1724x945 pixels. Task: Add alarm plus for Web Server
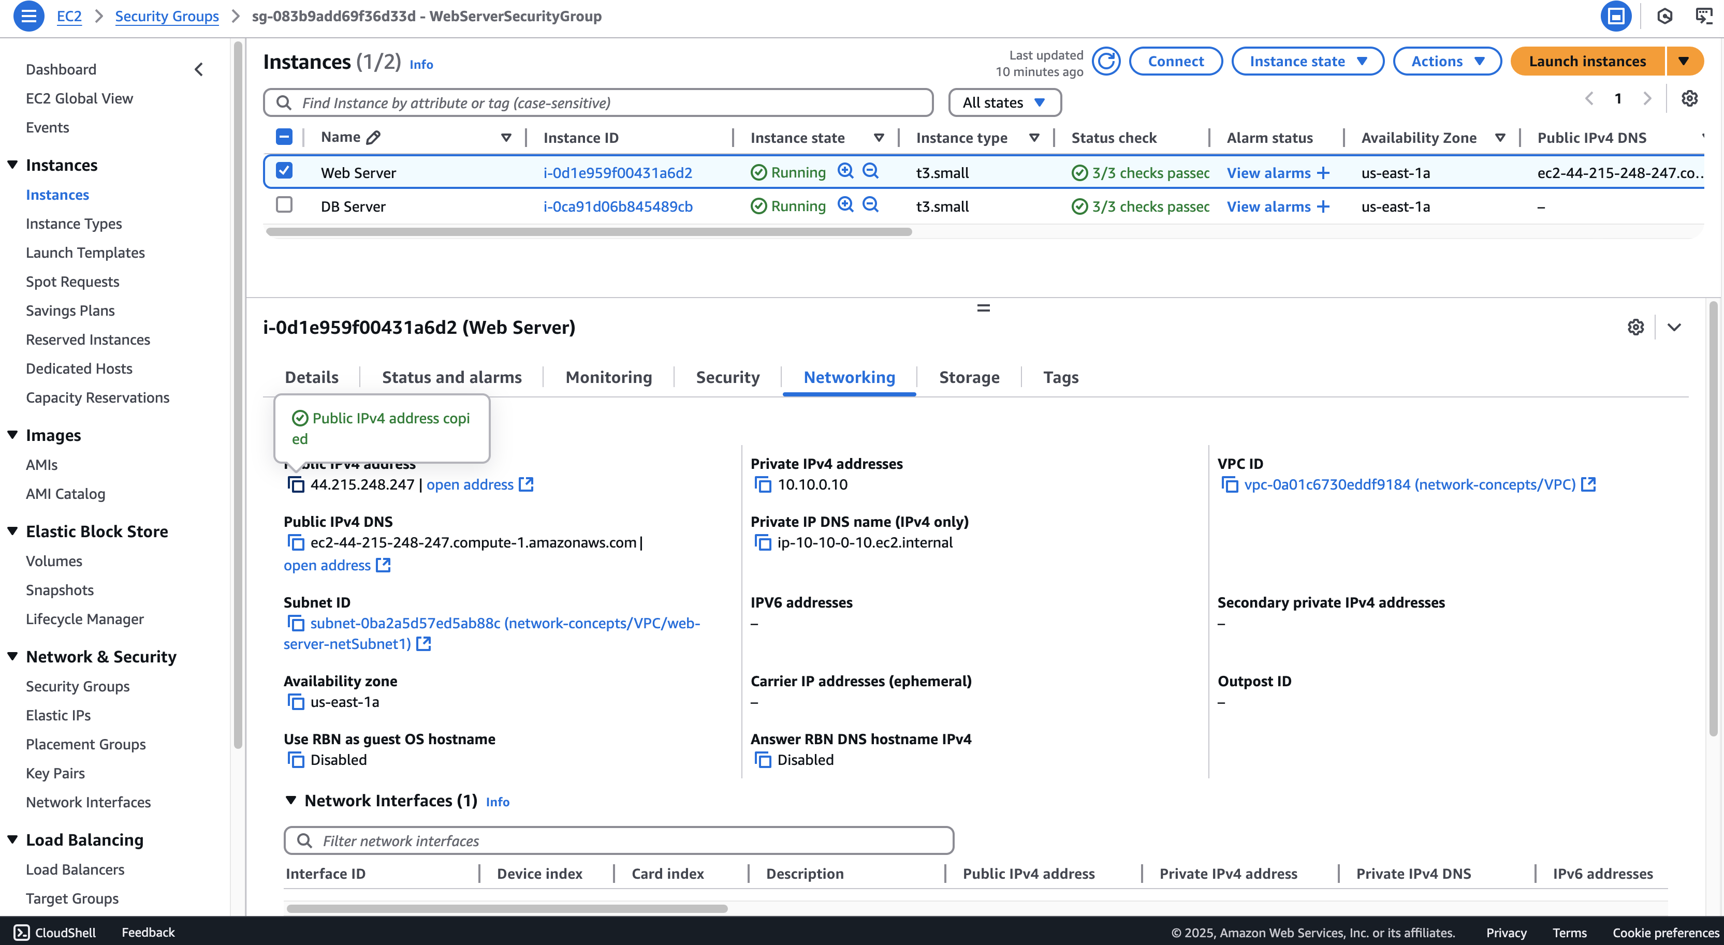click(1323, 172)
